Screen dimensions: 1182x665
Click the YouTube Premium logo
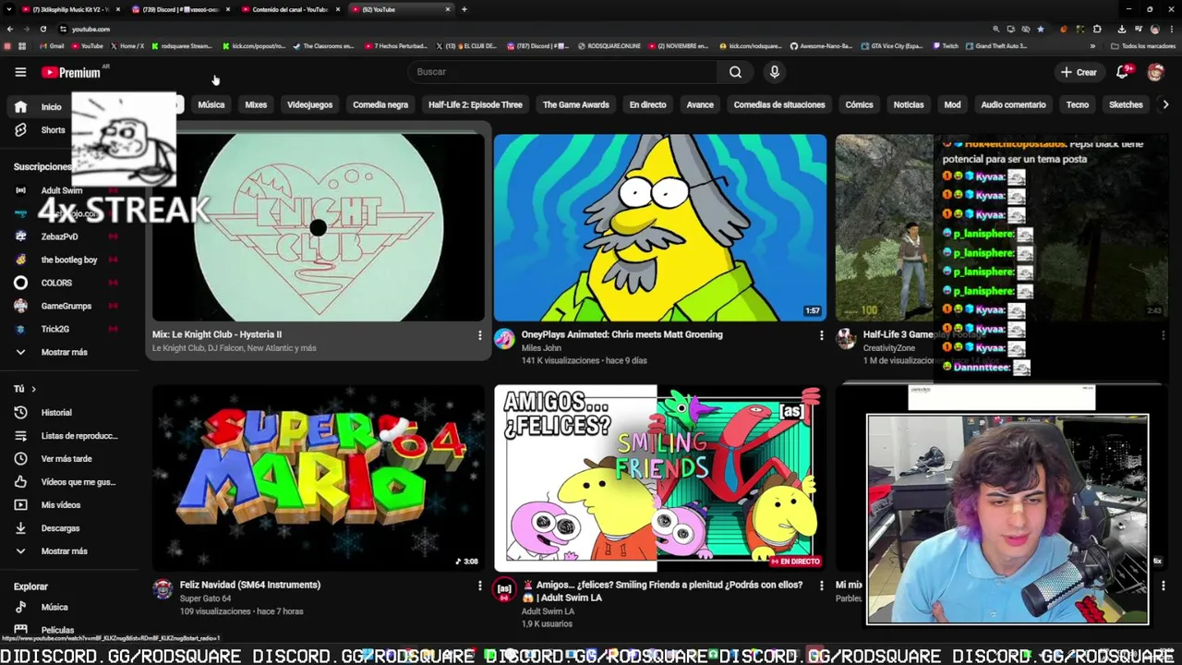pos(71,72)
